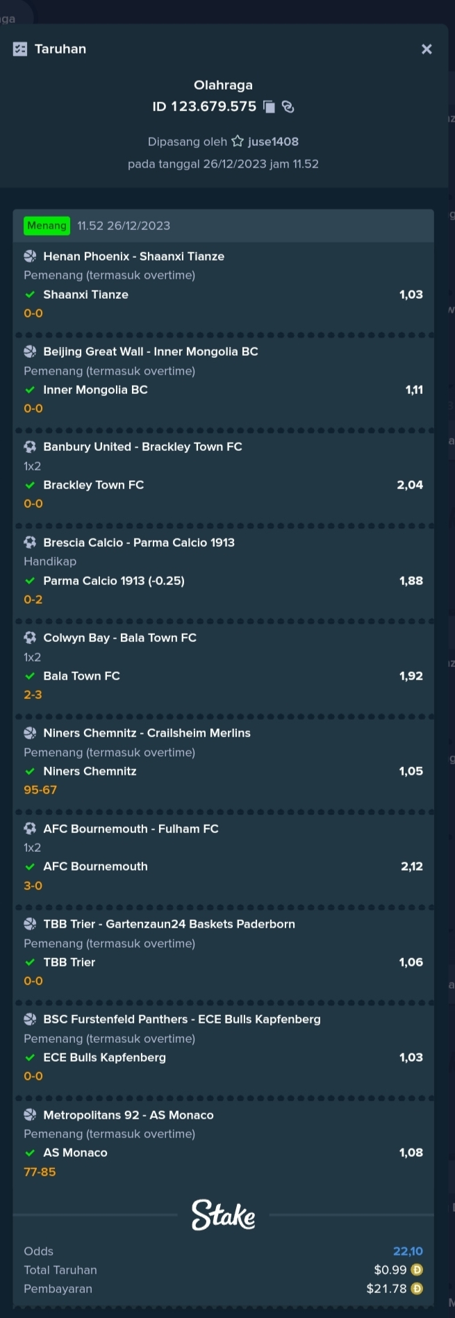Click the Taruhan betslip icon in header
Image resolution: width=455 pixels, height=1318 pixels.
[20, 49]
